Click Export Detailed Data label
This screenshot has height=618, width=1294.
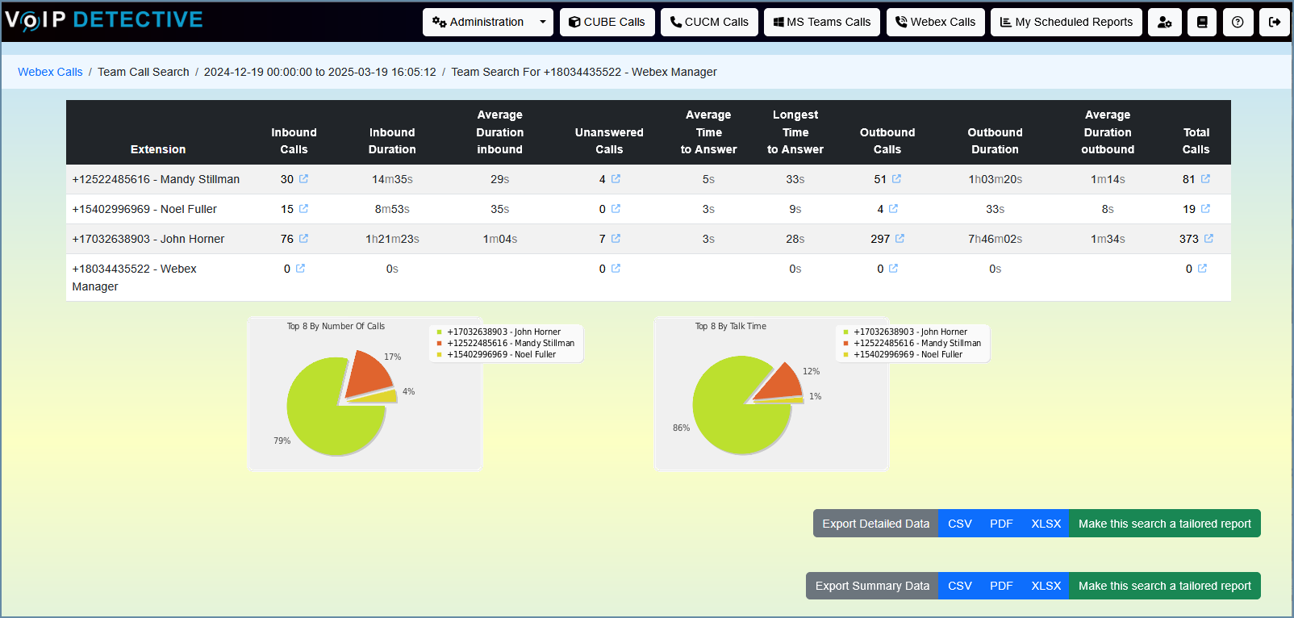pyautogui.click(x=876, y=524)
